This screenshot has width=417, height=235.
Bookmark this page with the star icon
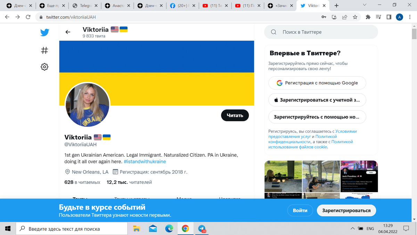(355, 17)
